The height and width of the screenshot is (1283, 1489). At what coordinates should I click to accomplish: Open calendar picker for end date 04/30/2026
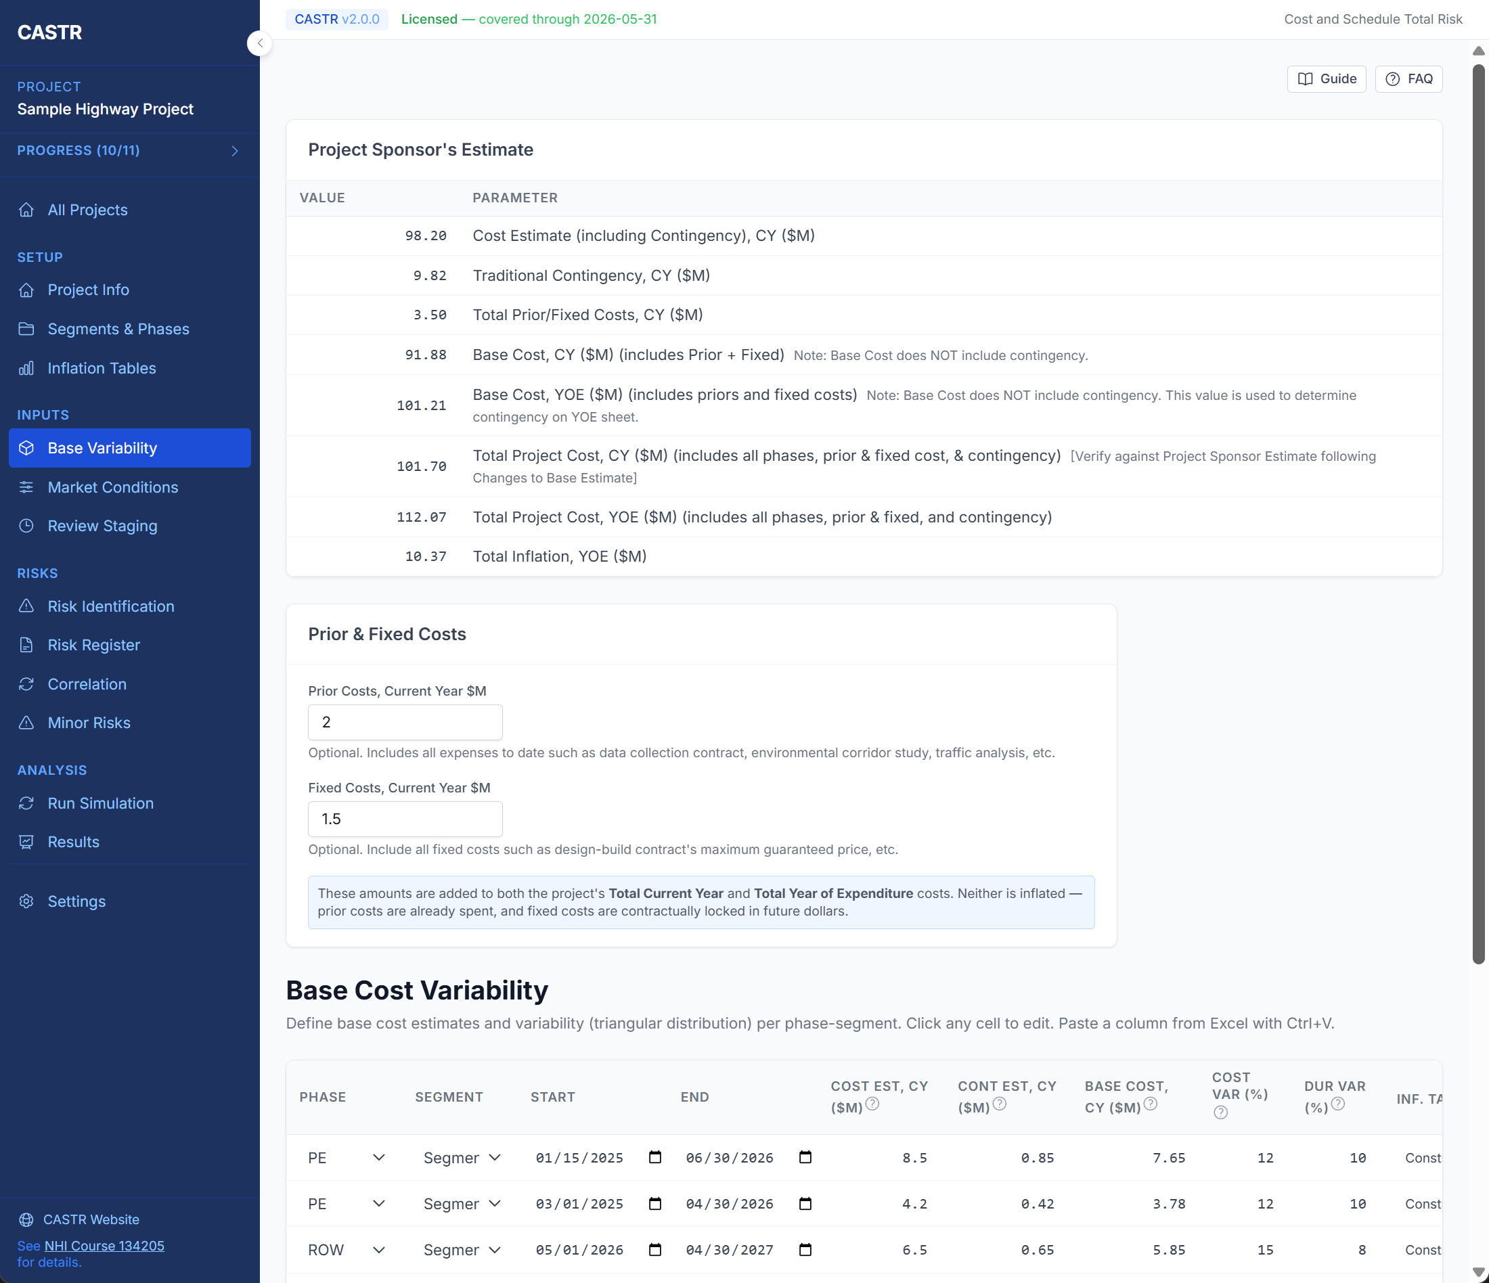[x=805, y=1203]
